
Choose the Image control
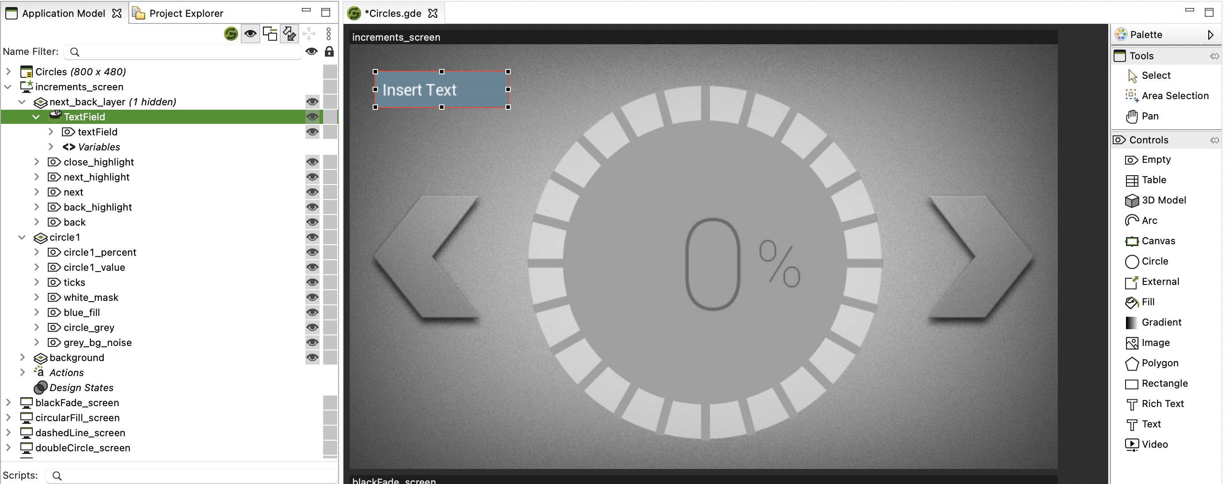tap(1148, 343)
